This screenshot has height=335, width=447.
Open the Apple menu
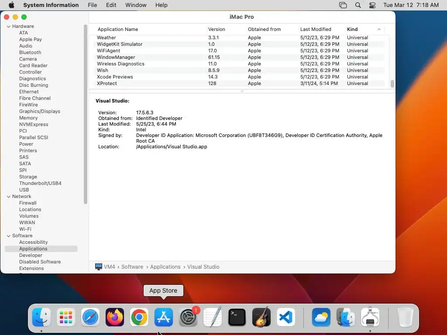pyautogui.click(x=11, y=5)
